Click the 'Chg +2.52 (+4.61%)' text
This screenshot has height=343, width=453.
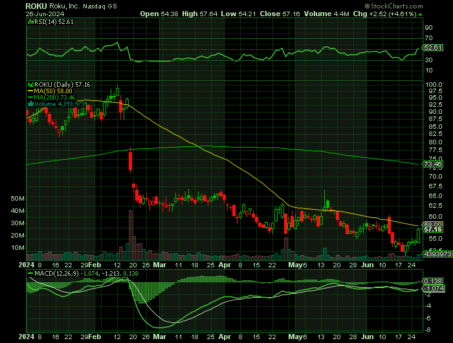(384, 14)
